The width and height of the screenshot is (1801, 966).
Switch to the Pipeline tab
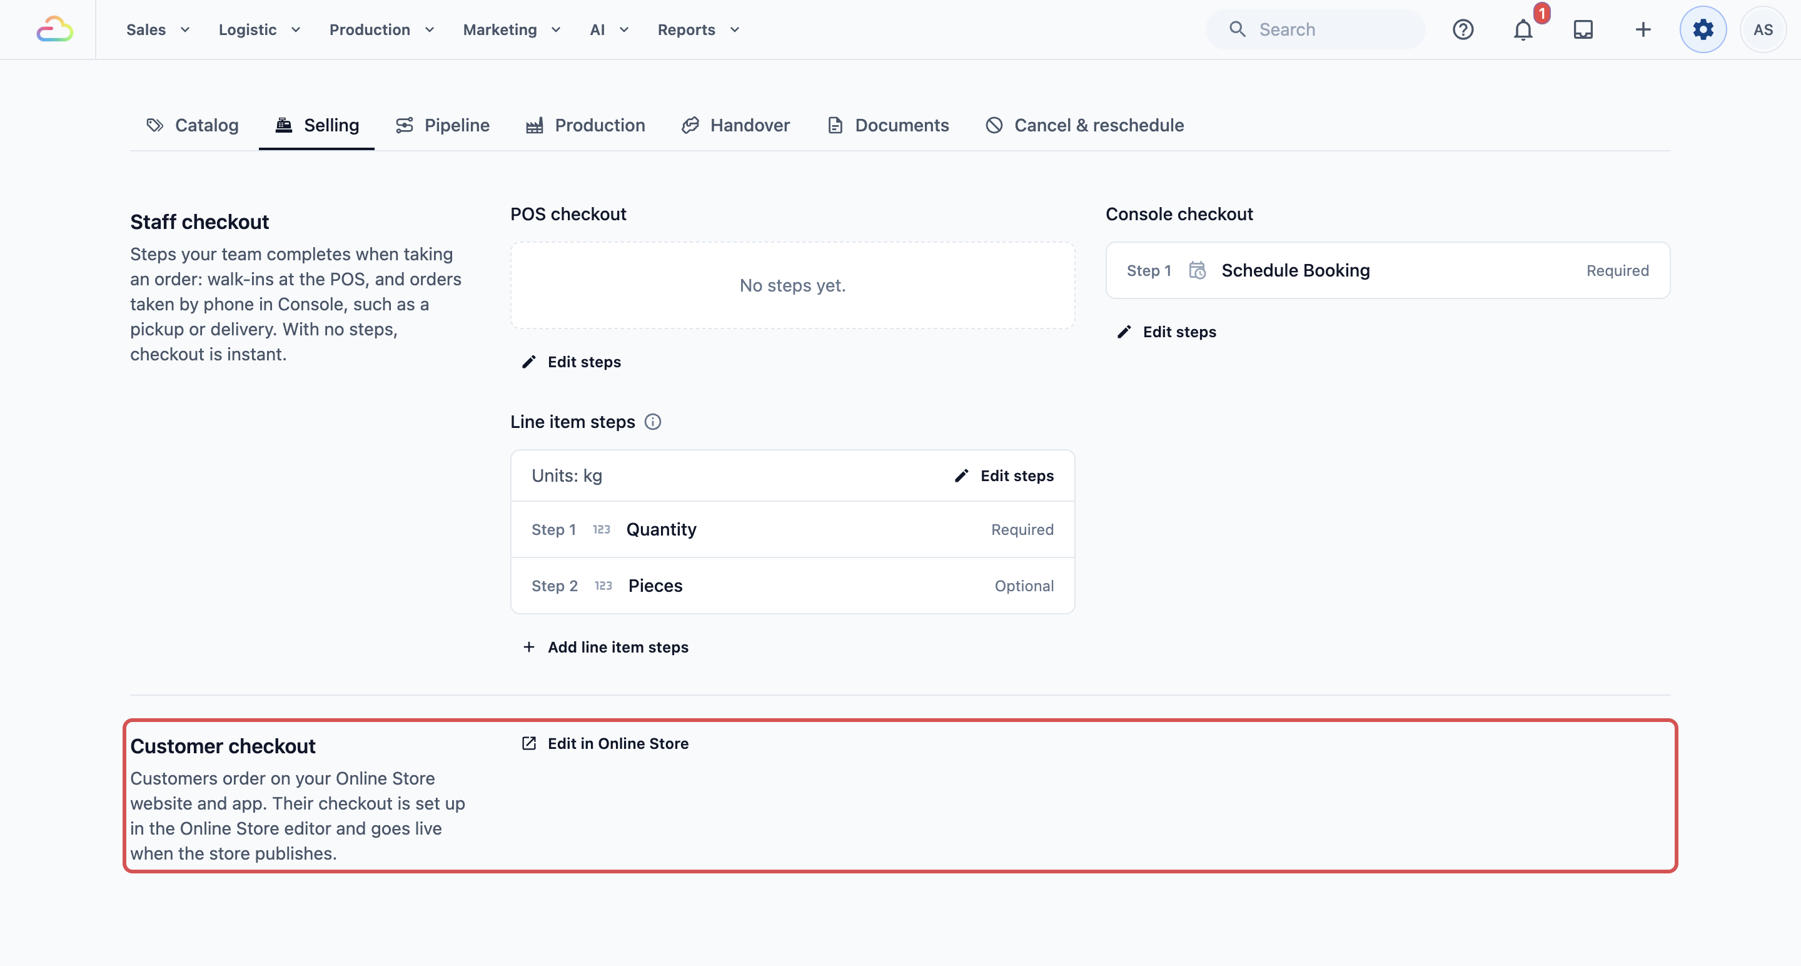tap(443, 125)
